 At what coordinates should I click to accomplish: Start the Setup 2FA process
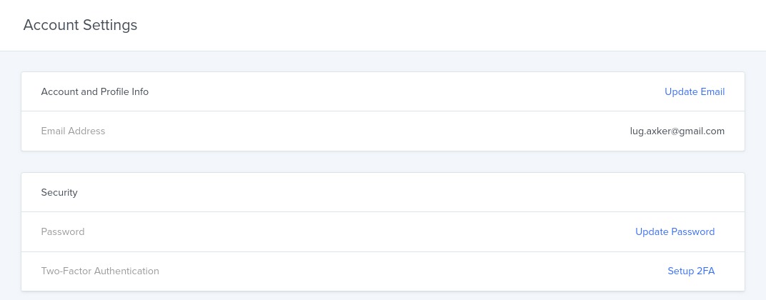690,271
